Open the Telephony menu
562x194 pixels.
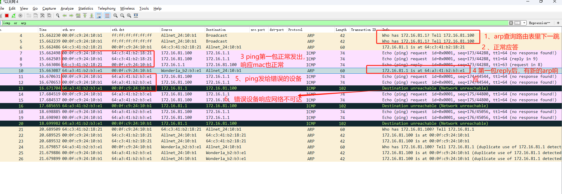point(107,9)
